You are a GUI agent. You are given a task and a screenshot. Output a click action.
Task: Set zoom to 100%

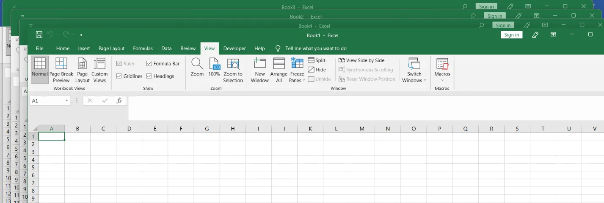click(214, 67)
